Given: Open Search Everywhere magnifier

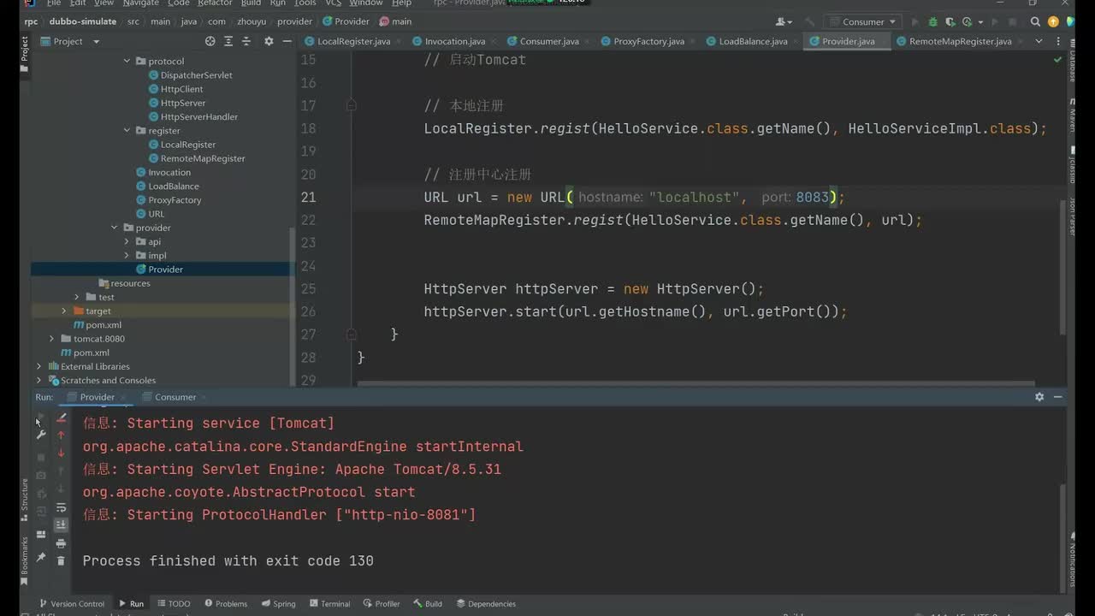Looking at the screenshot, I should pos(1036,21).
